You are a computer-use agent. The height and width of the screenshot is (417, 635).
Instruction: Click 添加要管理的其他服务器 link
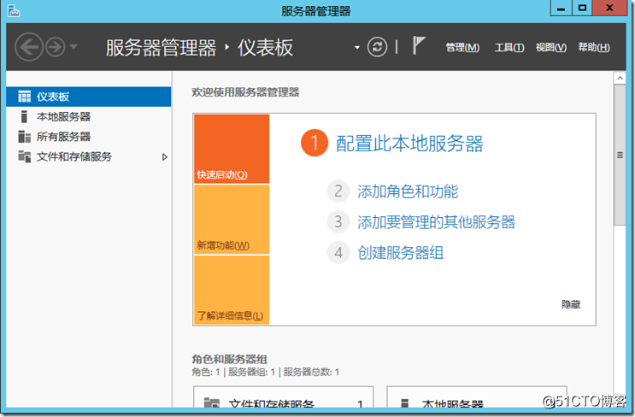click(436, 222)
